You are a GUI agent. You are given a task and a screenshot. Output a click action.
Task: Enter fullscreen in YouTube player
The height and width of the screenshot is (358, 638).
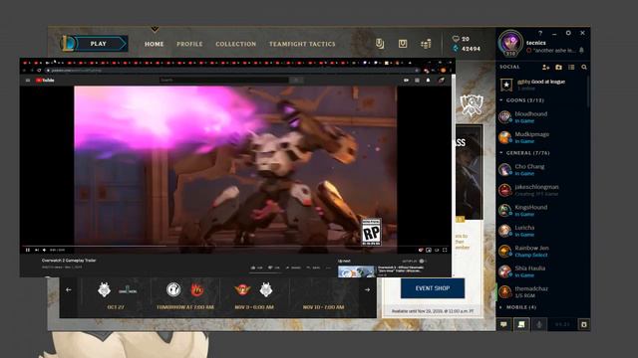[x=445, y=250]
